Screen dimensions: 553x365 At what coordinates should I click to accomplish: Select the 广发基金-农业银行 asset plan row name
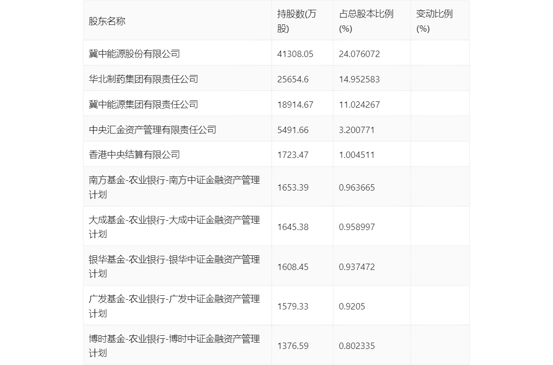pos(174,306)
